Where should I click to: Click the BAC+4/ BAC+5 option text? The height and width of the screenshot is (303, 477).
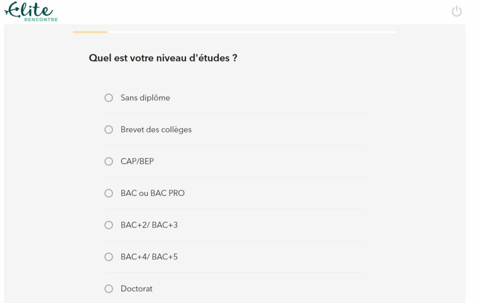(149, 257)
